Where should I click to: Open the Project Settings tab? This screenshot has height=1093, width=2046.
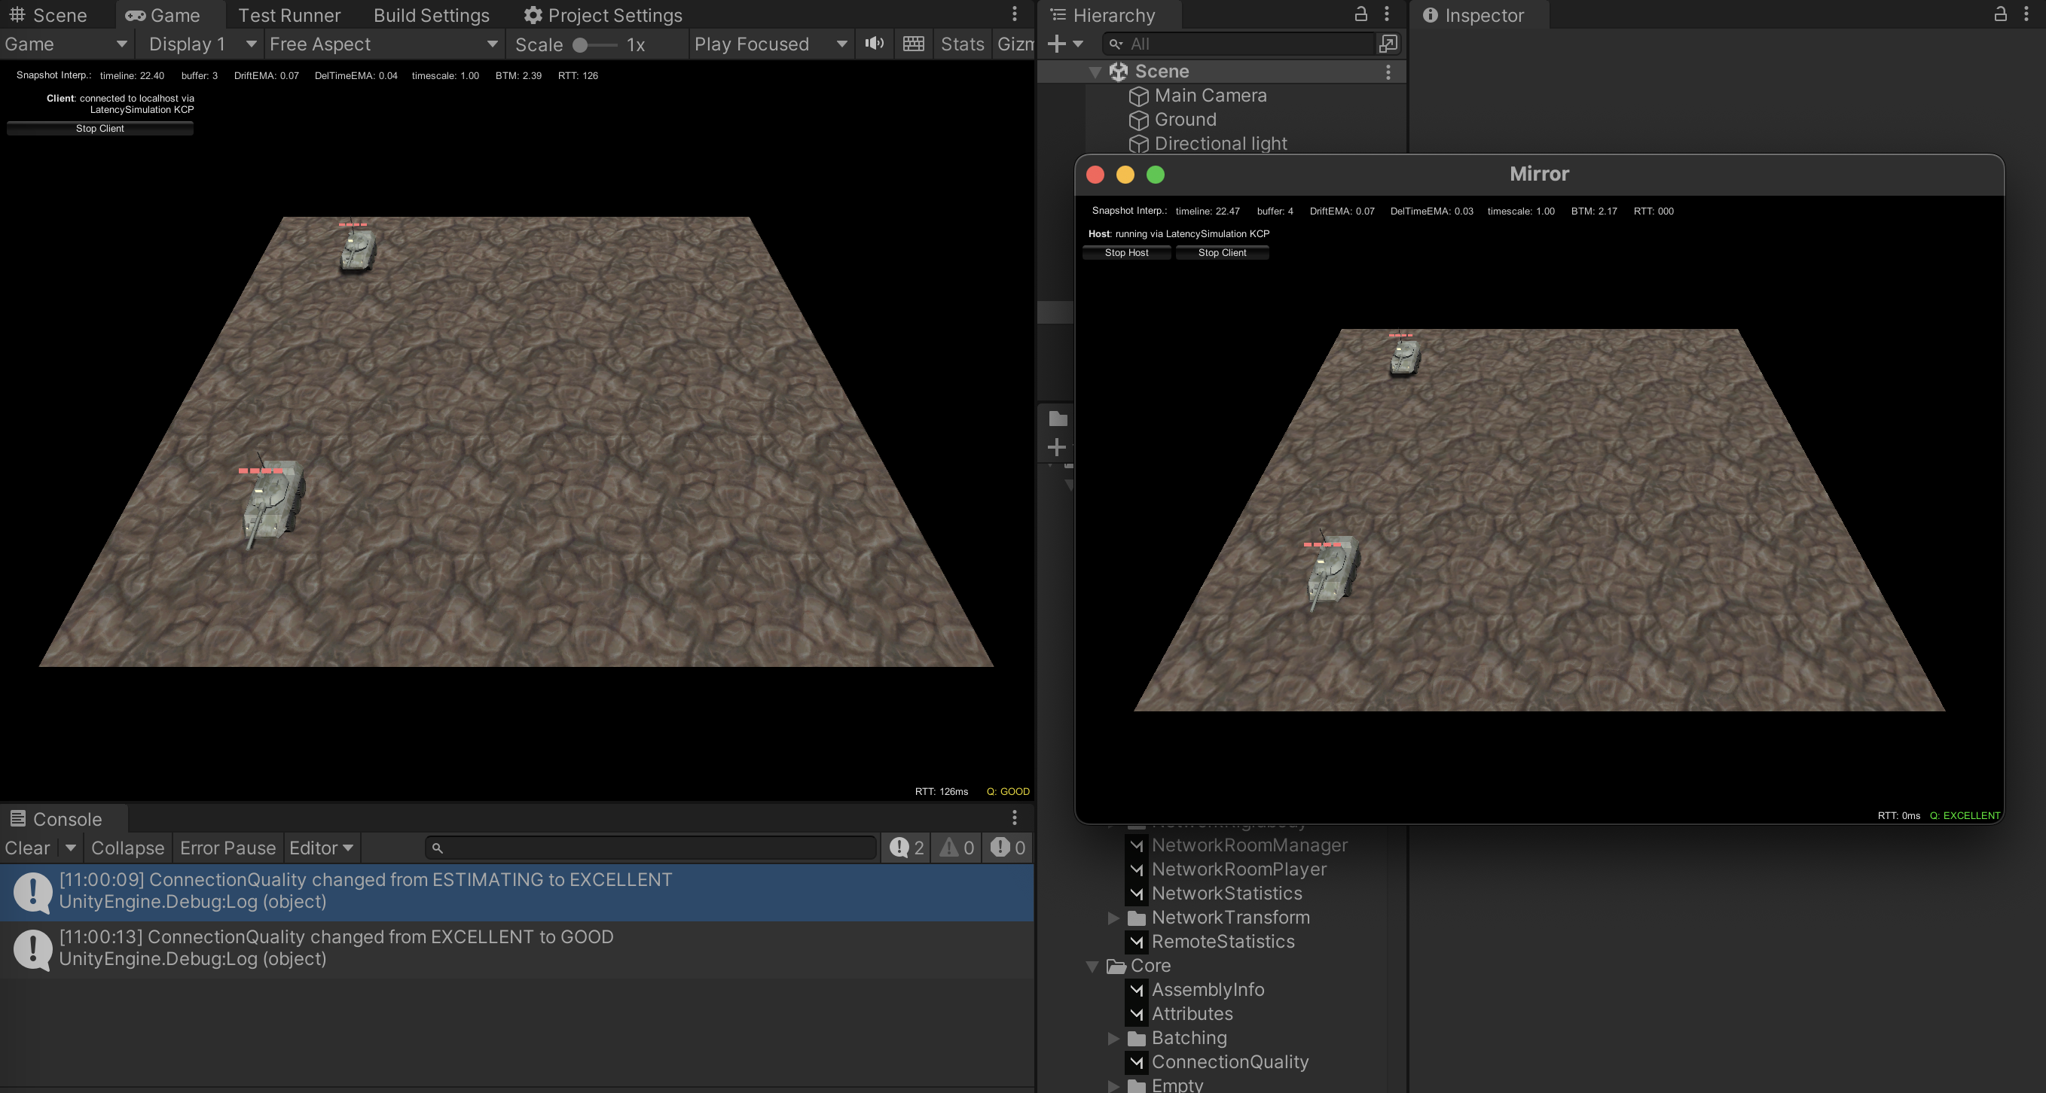pyautogui.click(x=603, y=15)
